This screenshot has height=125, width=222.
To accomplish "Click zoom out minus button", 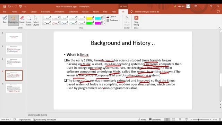I will coord(191,119).
